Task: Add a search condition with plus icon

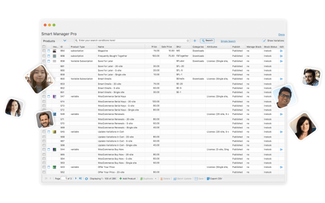Action: pyautogui.click(x=194, y=41)
